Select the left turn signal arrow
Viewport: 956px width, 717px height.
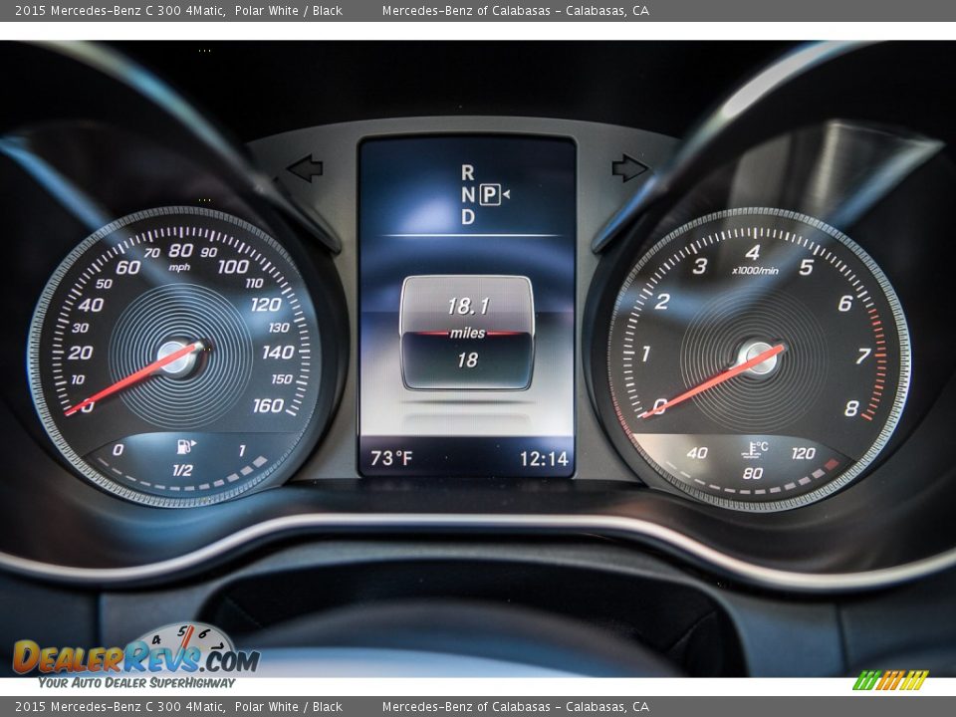coord(304,167)
